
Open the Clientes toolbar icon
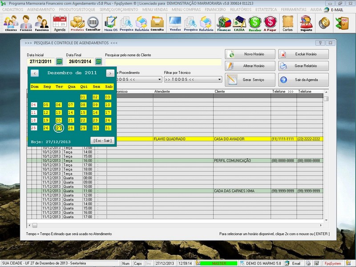point(11,23)
